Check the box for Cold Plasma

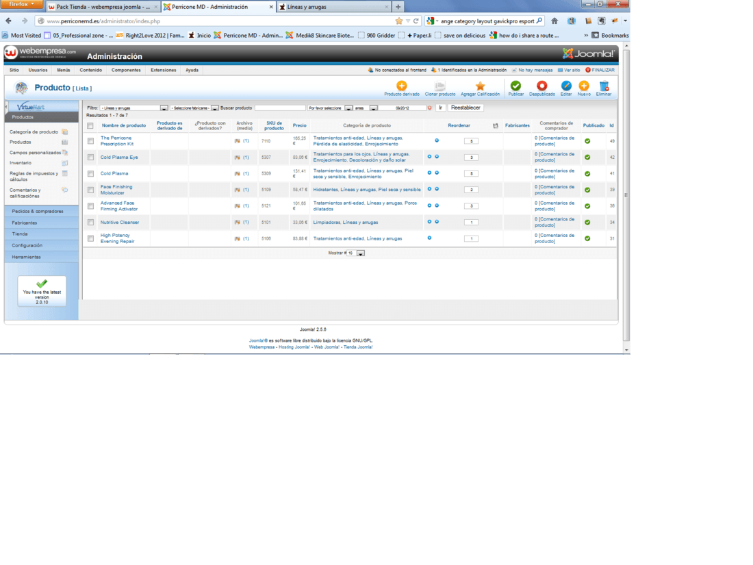(90, 174)
